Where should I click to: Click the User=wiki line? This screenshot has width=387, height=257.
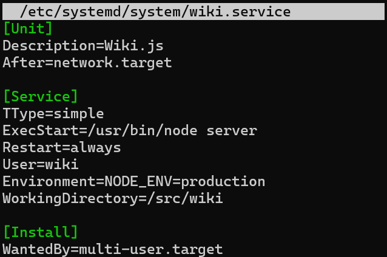click(41, 164)
